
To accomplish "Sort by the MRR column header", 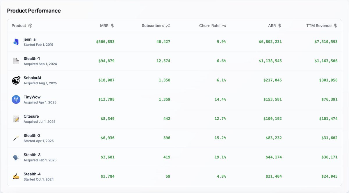I will click(104, 26).
